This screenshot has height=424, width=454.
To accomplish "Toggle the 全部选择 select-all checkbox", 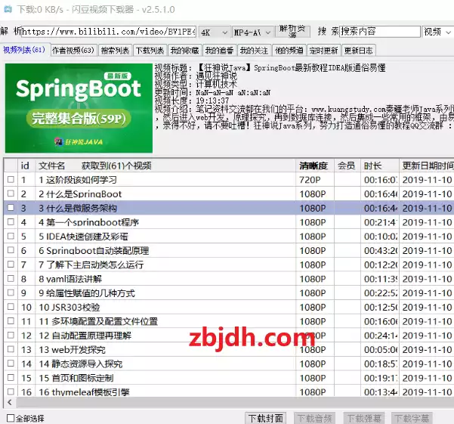I will pyautogui.click(x=11, y=418).
